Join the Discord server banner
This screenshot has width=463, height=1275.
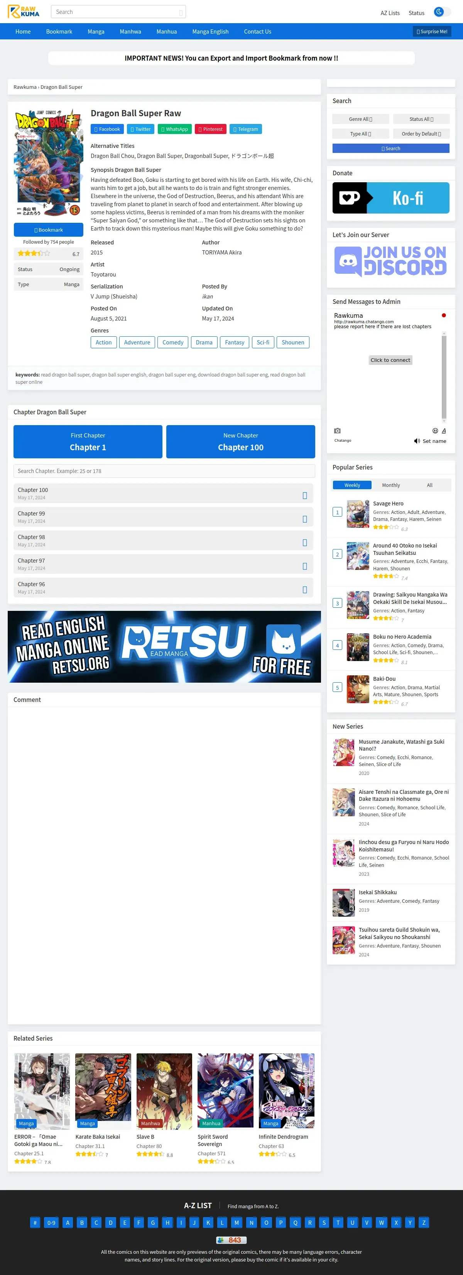(391, 261)
